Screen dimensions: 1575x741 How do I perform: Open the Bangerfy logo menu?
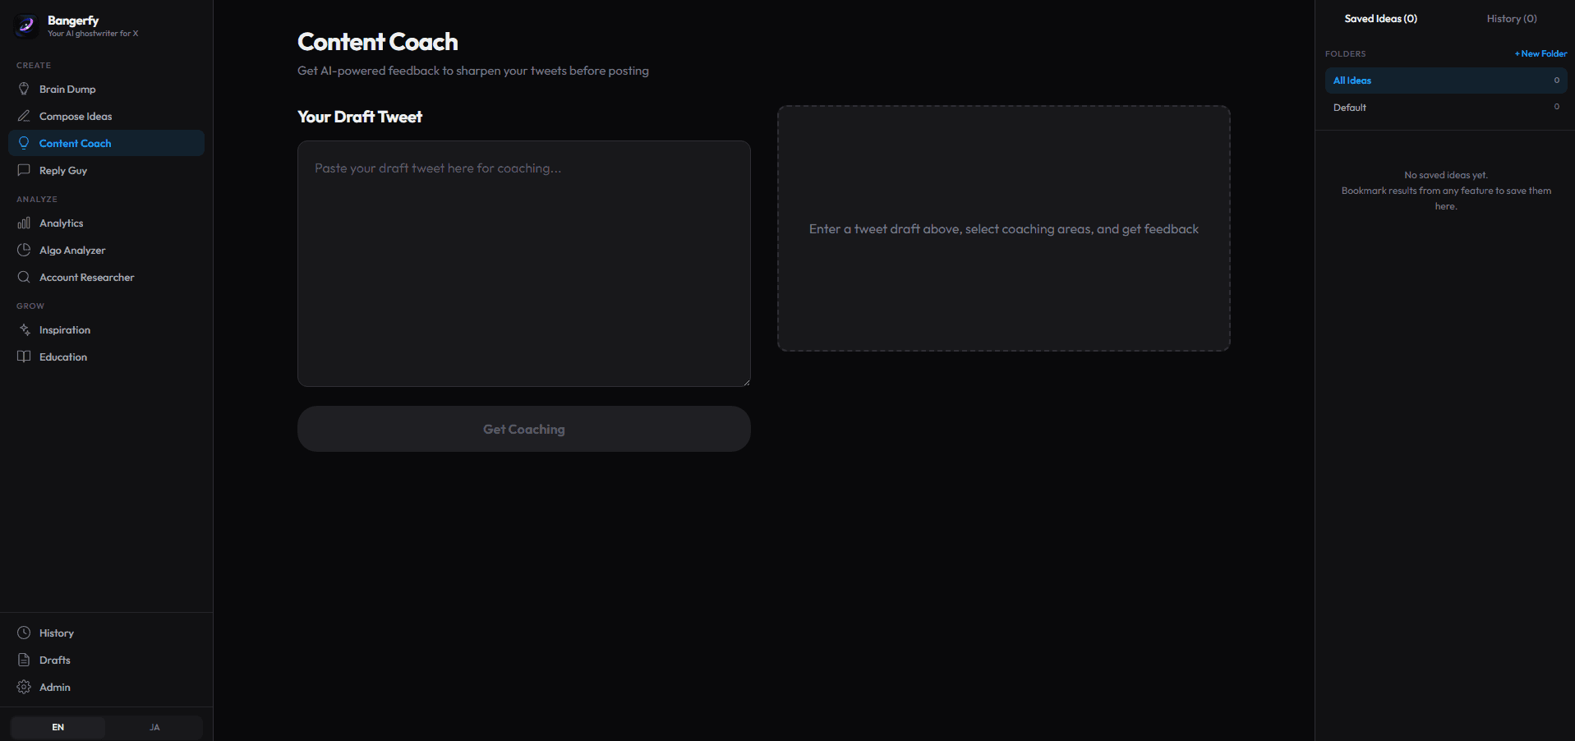(26, 25)
